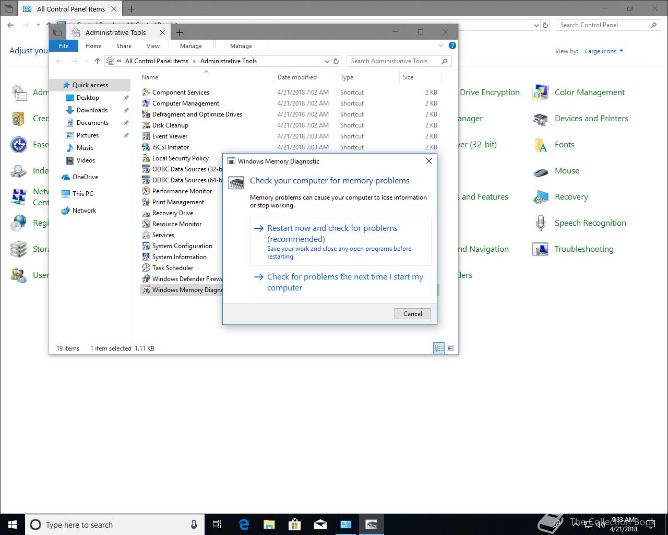Select the Event Viewer icon
The width and height of the screenshot is (668, 535).
pyautogui.click(x=146, y=136)
